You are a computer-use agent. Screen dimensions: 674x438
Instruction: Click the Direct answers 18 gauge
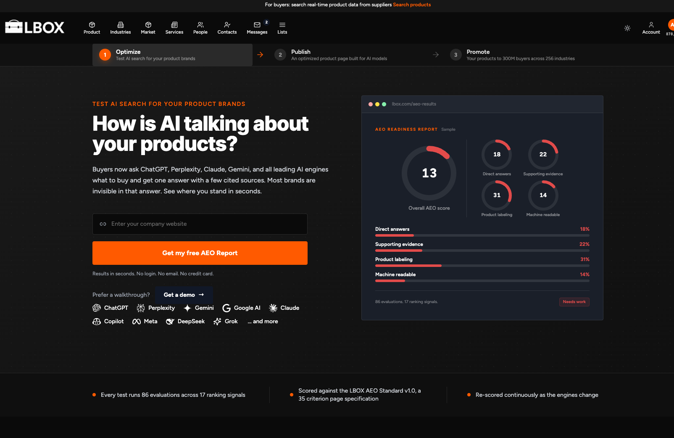tap(497, 154)
